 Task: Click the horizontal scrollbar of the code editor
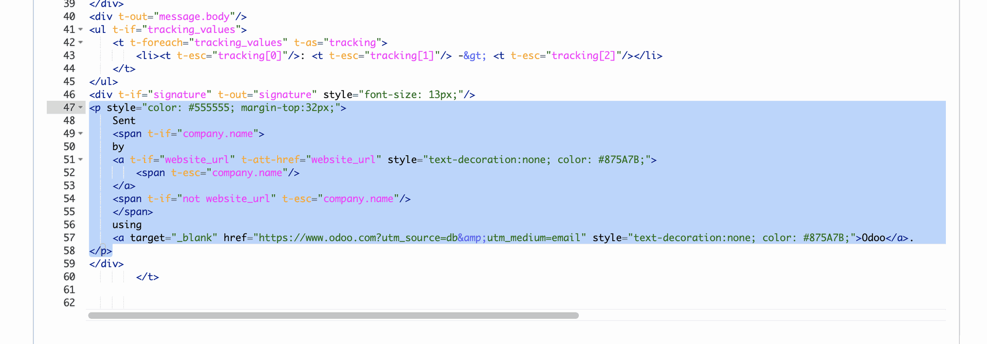[x=333, y=315]
